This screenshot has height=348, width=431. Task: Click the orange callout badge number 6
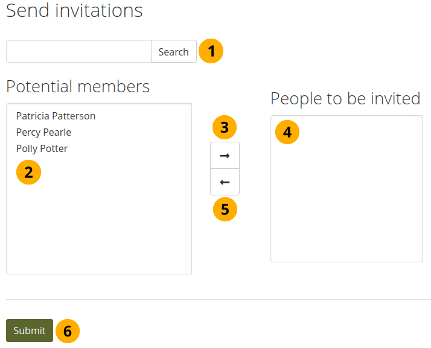pos(68,331)
